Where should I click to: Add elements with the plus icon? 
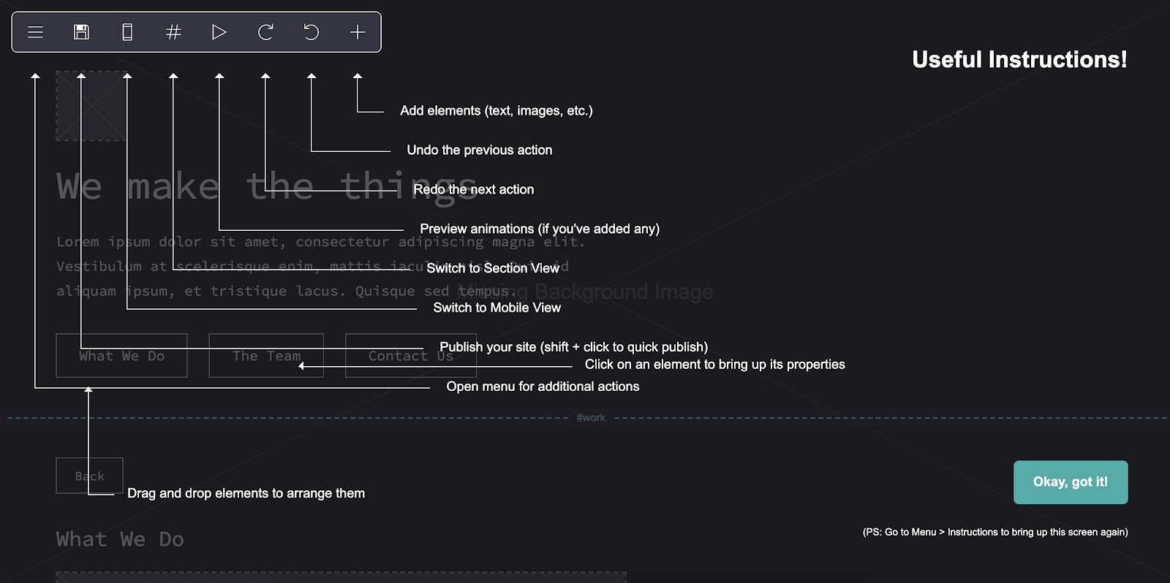358,32
